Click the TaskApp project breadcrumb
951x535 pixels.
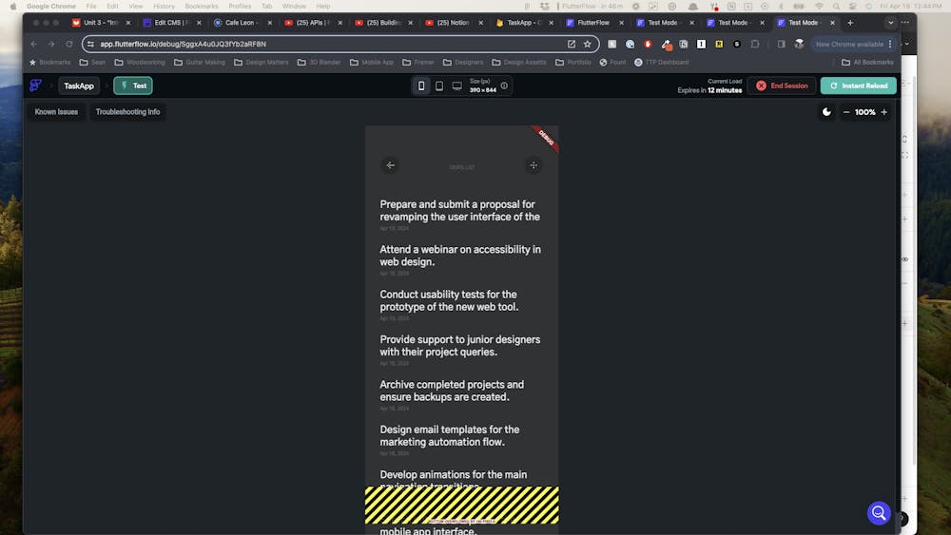[x=79, y=86]
